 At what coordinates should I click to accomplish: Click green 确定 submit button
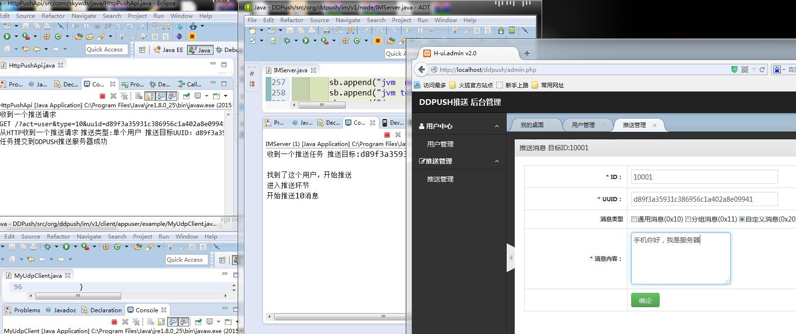click(x=645, y=300)
